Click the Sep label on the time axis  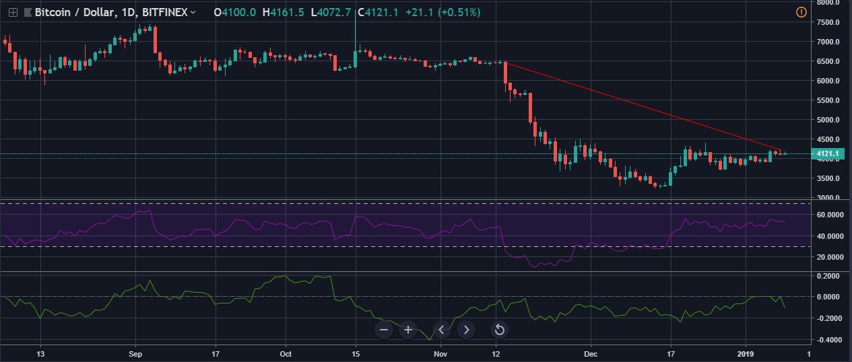coord(135,353)
